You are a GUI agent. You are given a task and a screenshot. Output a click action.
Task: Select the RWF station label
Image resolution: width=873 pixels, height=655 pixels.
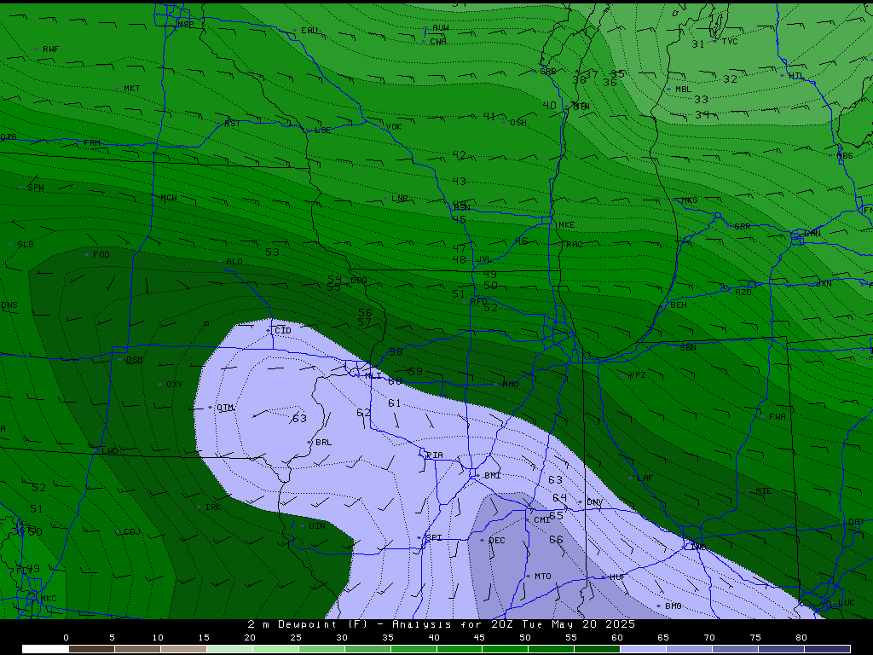50,49
